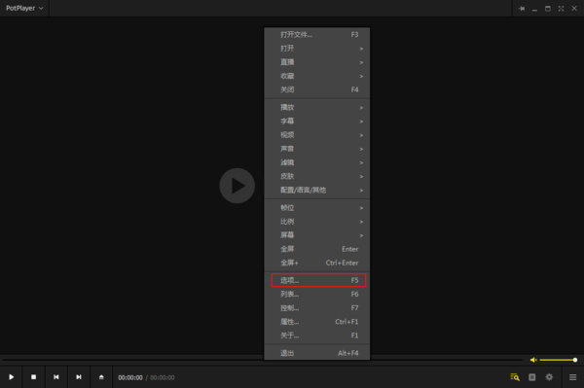Image resolution: width=584 pixels, height=388 pixels.
Task: Stop playback with the stop button
Action: pos(33,377)
